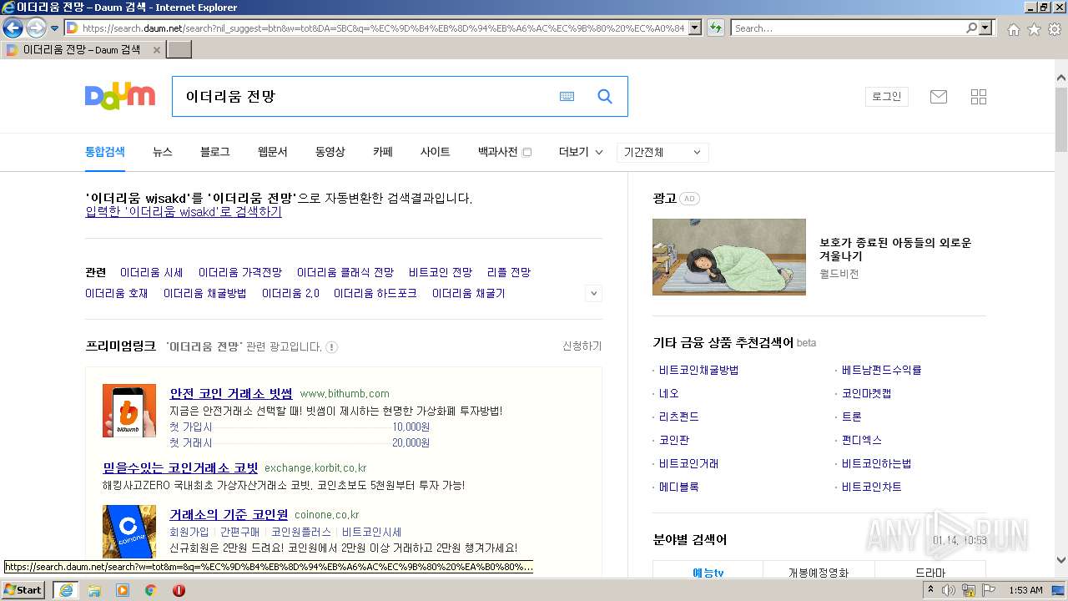
Task: Open the media player taskbar icon
Action: pyautogui.click(x=123, y=590)
